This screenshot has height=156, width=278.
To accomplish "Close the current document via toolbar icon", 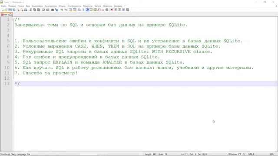I will (x=18, y=10).
